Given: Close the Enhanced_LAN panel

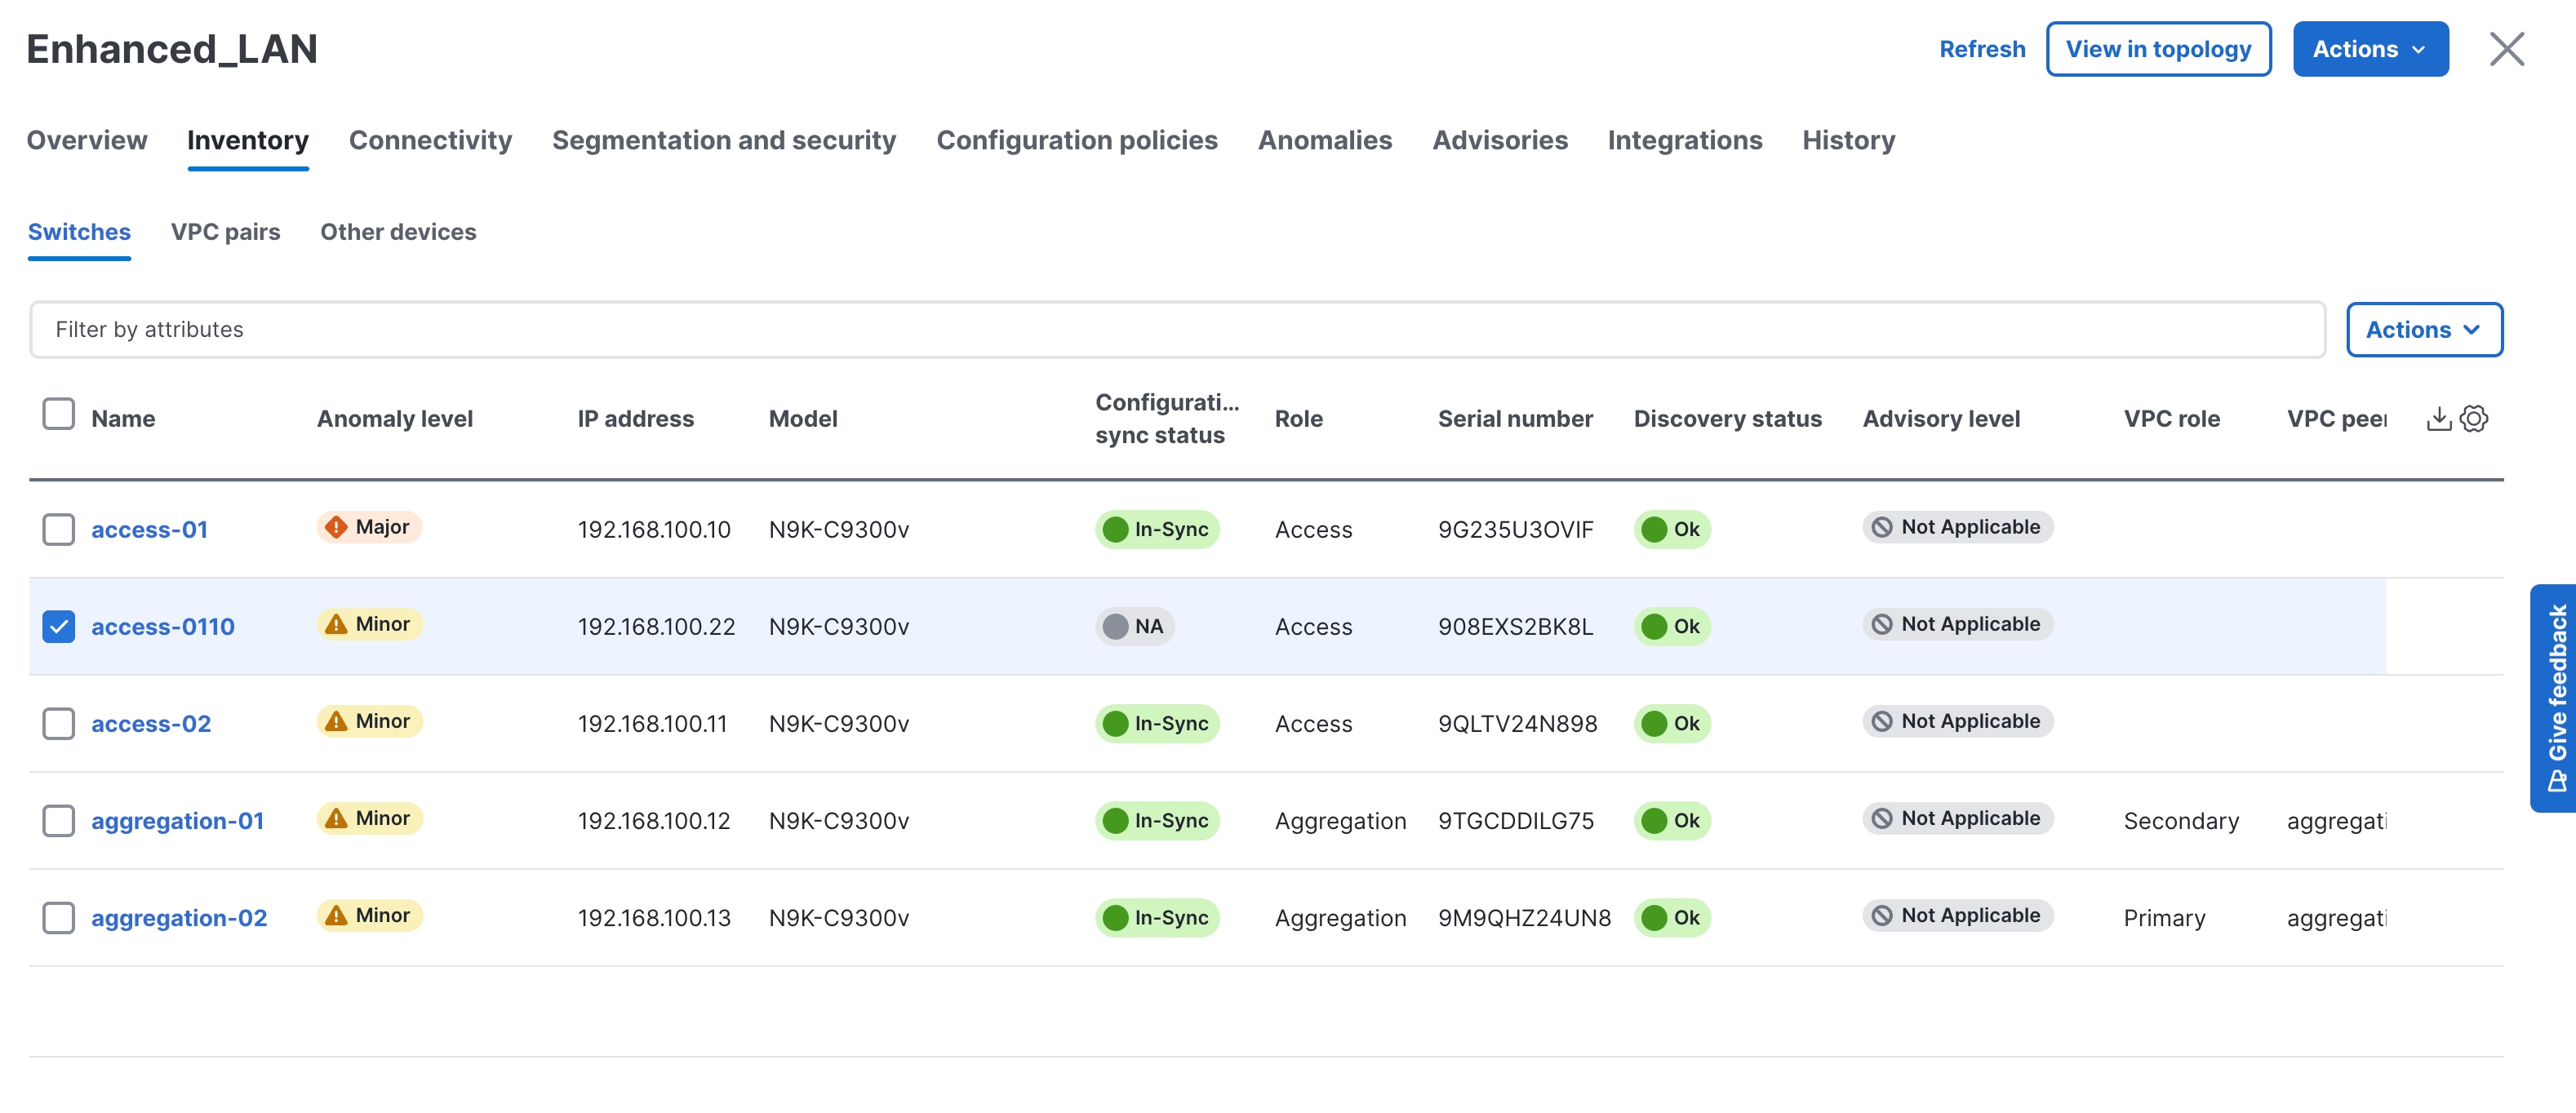Looking at the screenshot, I should pos(2506,49).
